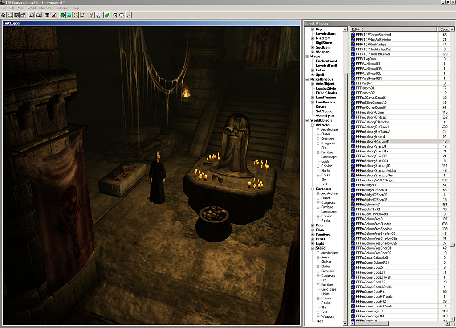Open Preferences toolbar icon

(x=23, y=15)
